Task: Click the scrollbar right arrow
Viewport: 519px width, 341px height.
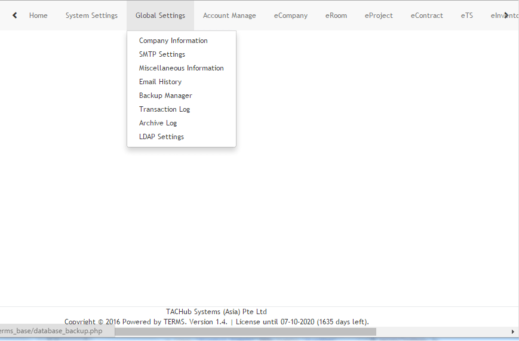Action: 513,331
